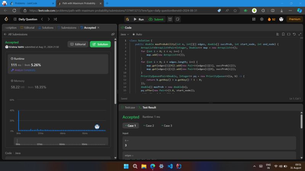Click the streak fire icon showing 92

coord(269,19)
